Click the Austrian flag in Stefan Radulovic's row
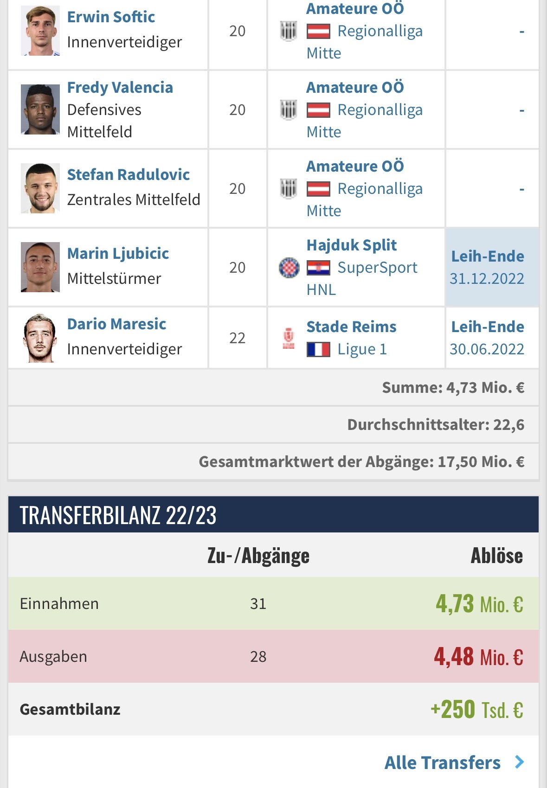 (318, 189)
